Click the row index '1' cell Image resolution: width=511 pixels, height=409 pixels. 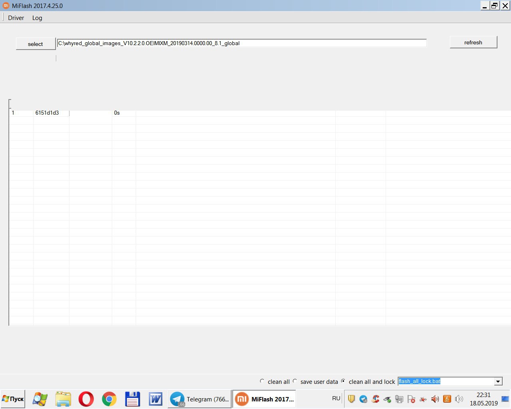coord(13,113)
